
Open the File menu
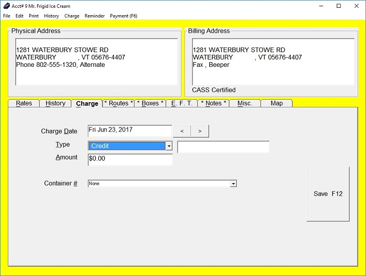[7, 16]
